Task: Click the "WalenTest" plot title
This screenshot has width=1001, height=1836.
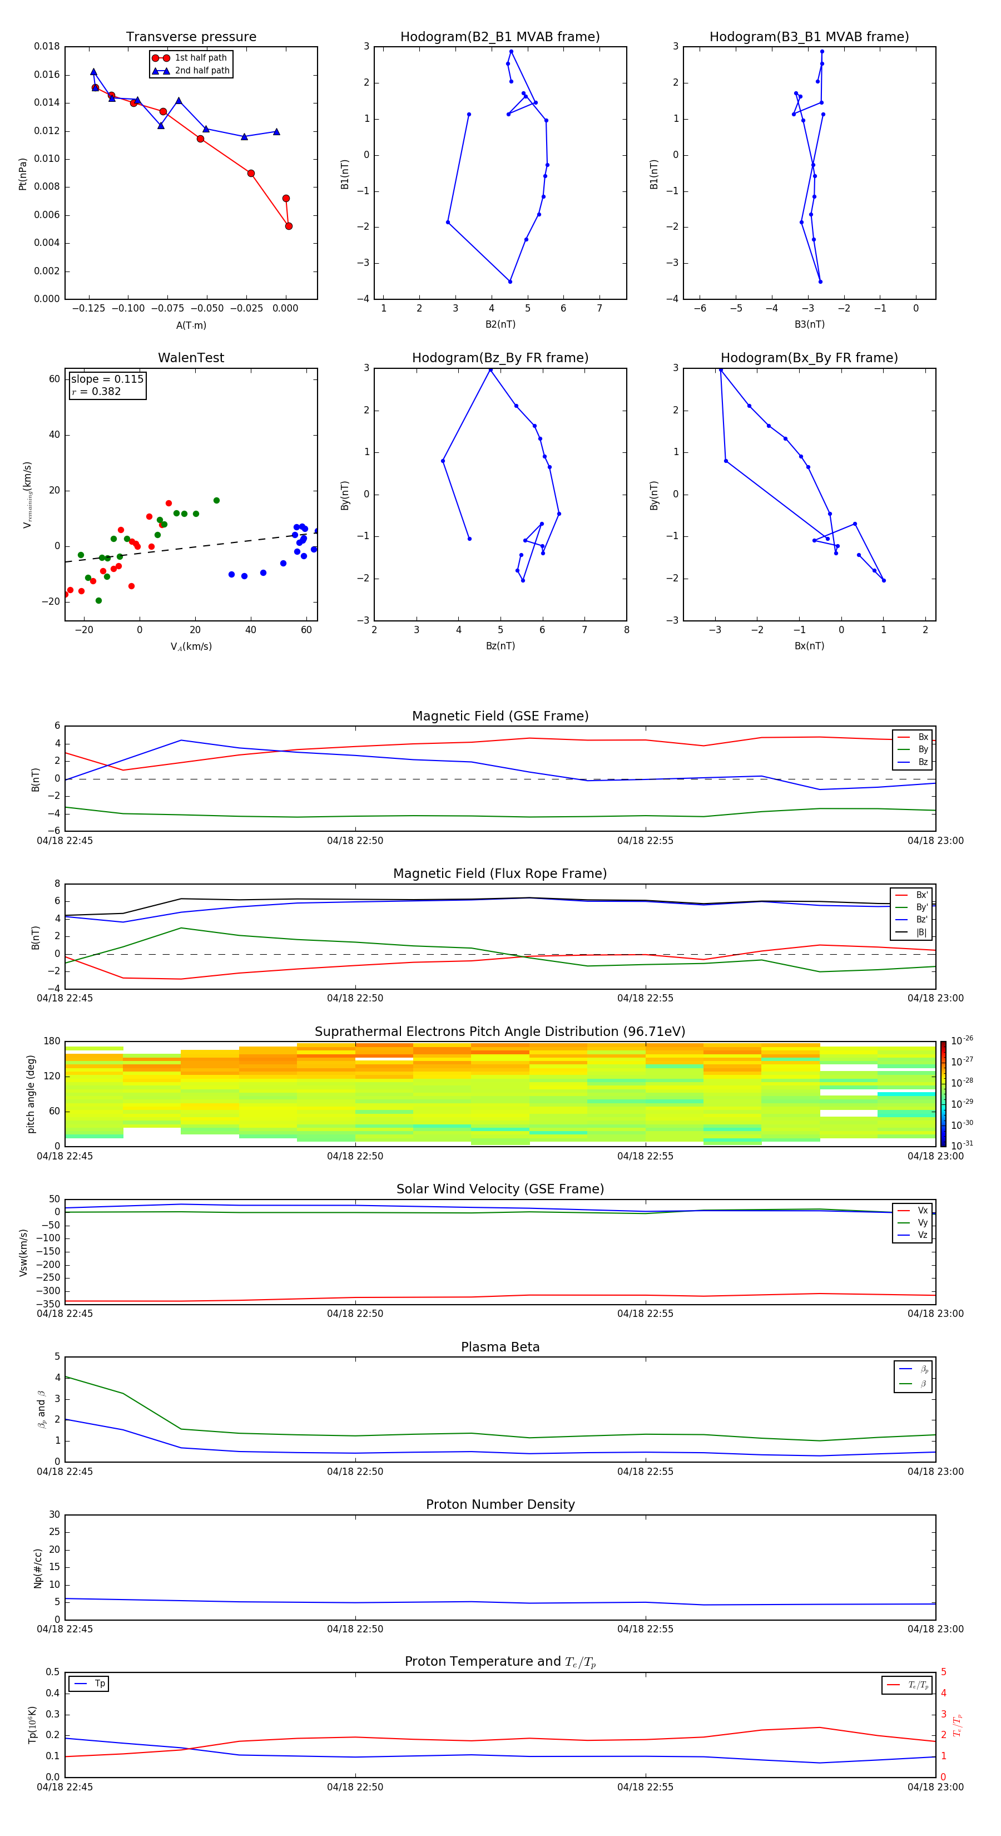Action: pos(191,358)
